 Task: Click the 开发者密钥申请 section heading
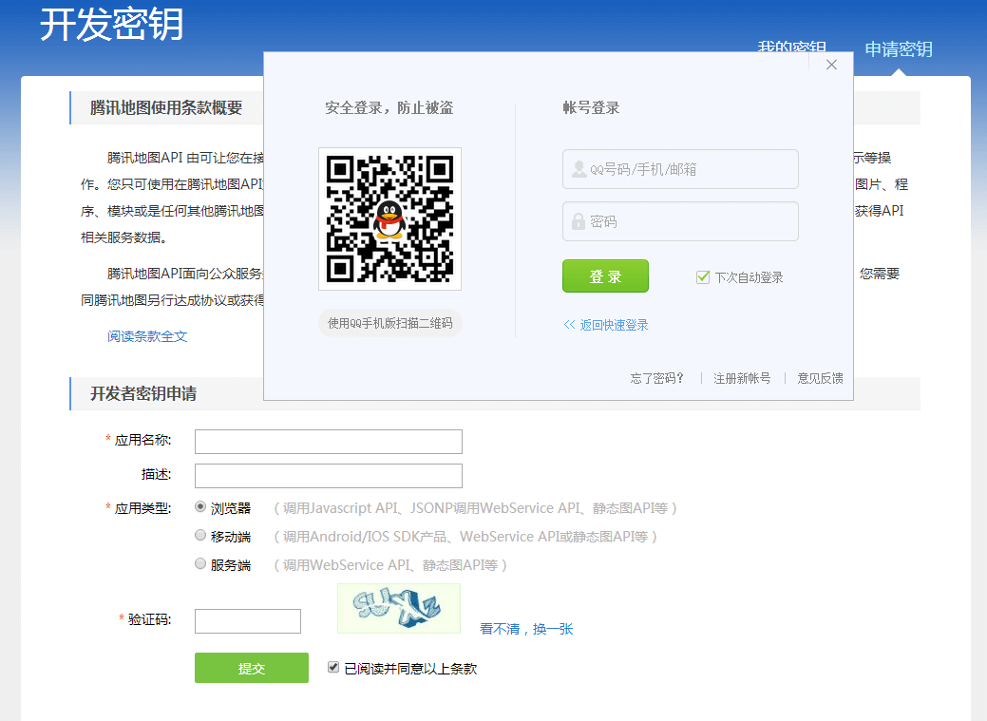pos(142,393)
